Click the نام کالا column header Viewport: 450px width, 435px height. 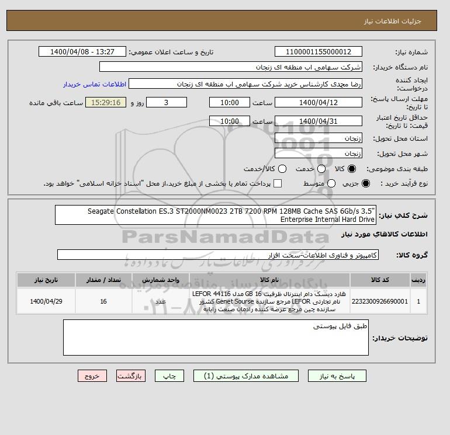(x=269, y=280)
